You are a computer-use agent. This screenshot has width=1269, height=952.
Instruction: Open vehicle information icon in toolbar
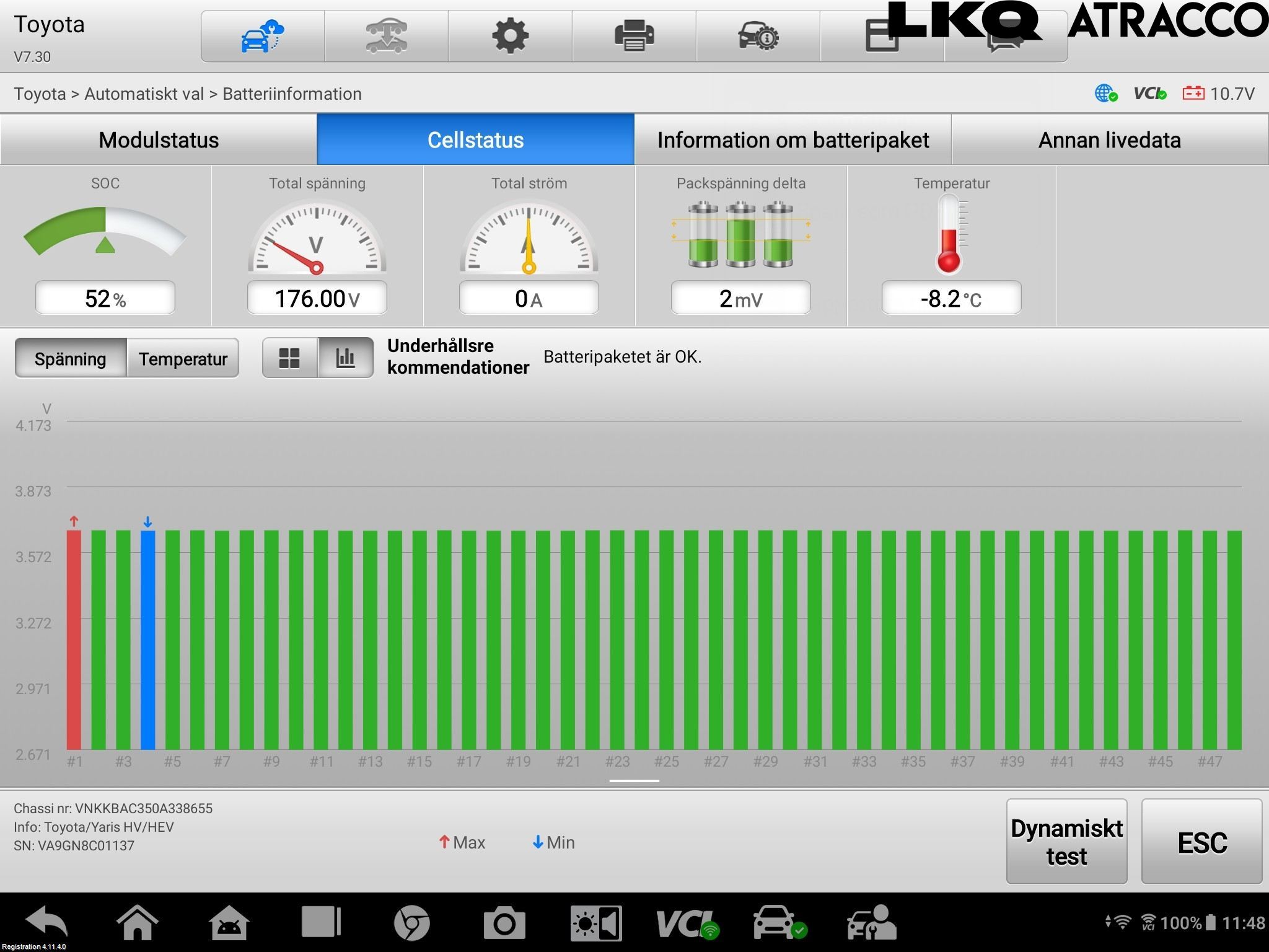coord(758,36)
